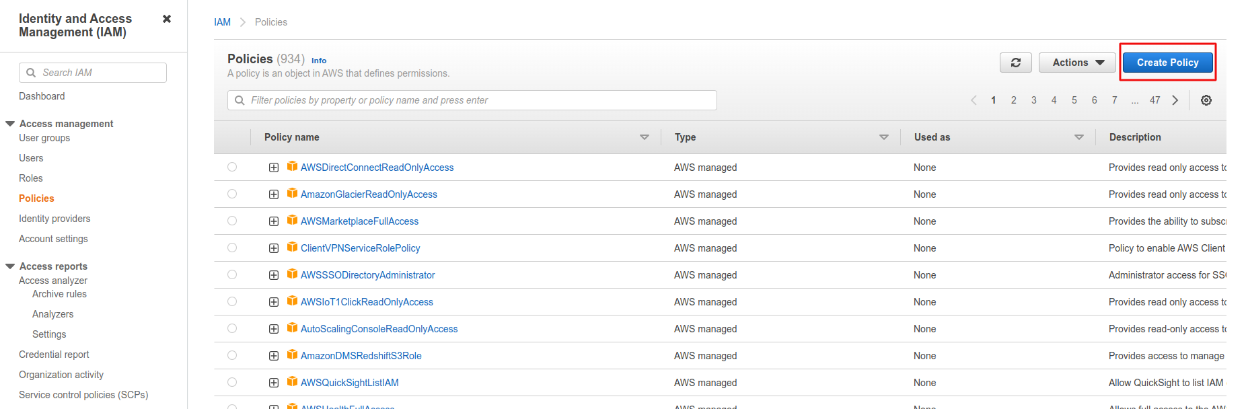Refresh the policies list

point(1016,63)
